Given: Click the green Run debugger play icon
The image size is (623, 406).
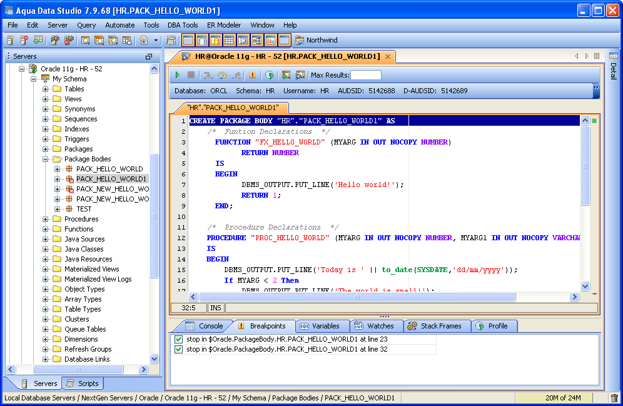Looking at the screenshot, I should [x=178, y=75].
